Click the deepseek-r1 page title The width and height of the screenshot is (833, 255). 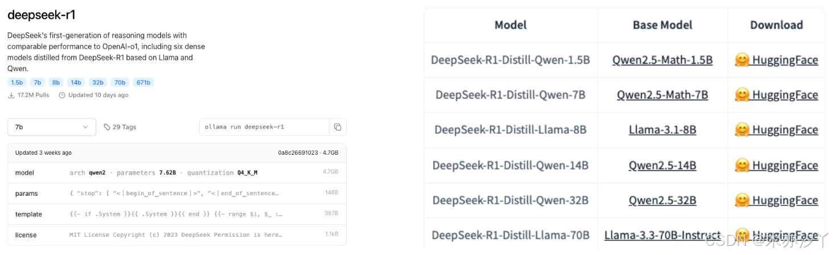pyautogui.click(x=42, y=15)
